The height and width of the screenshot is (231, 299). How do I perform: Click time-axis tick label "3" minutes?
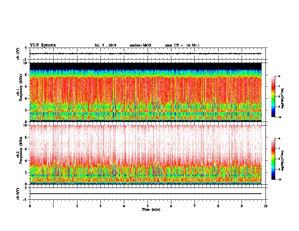click(100, 206)
